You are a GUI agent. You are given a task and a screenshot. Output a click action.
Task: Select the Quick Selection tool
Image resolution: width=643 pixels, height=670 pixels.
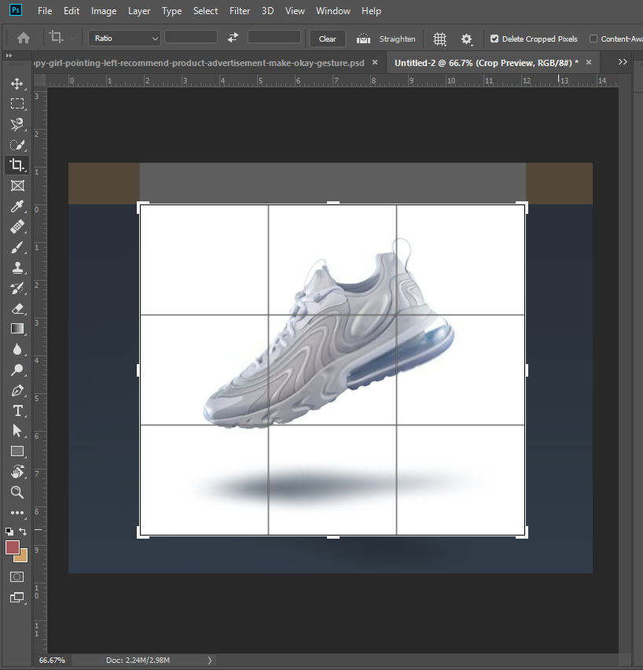[17, 145]
